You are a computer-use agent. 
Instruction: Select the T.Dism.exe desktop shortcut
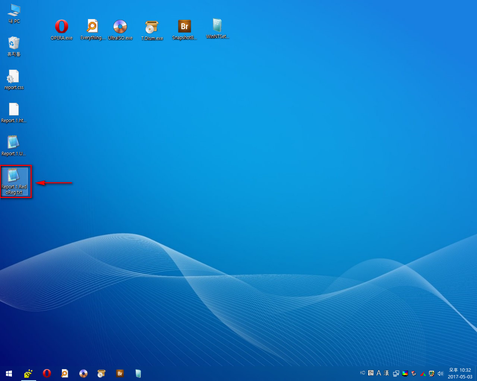point(152,30)
